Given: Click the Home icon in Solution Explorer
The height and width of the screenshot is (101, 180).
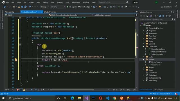Looking at the screenshot, I should (x=147, y=16).
